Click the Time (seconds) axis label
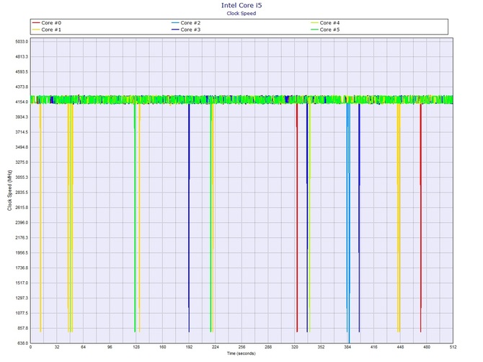Viewport: 483px width, 362px height. click(x=241, y=353)
